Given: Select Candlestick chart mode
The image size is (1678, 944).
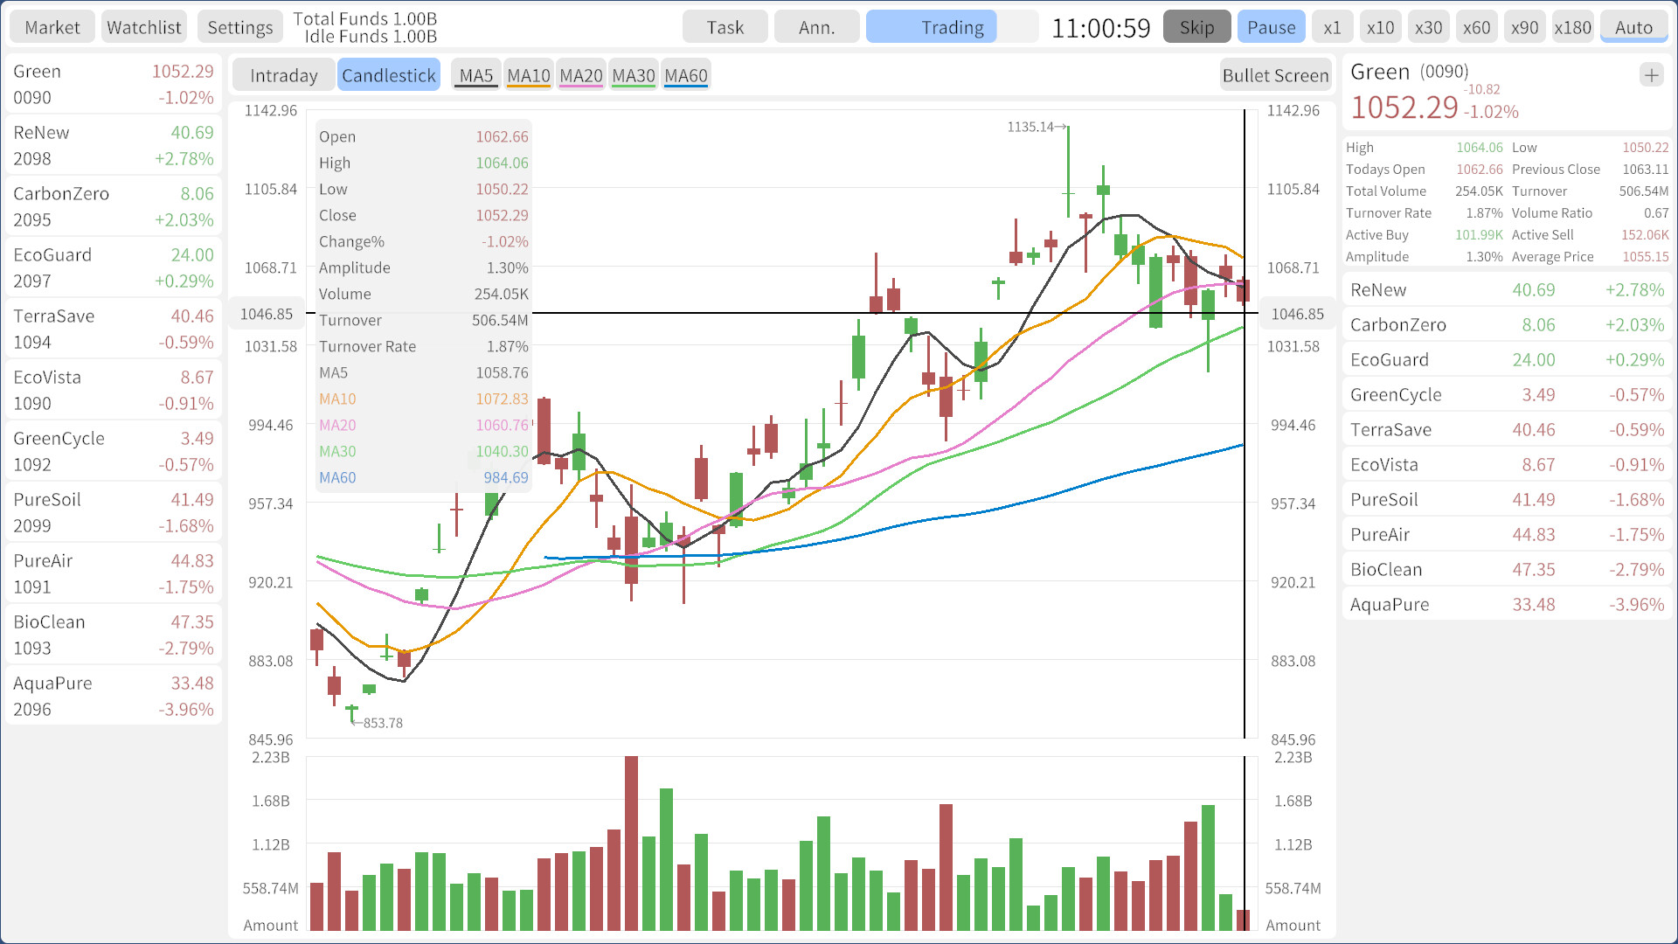Looking at the screenshot, I should [x=388, y=74].
